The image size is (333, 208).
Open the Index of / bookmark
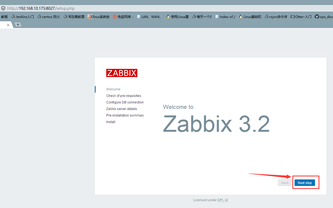[x=225, y=17]
